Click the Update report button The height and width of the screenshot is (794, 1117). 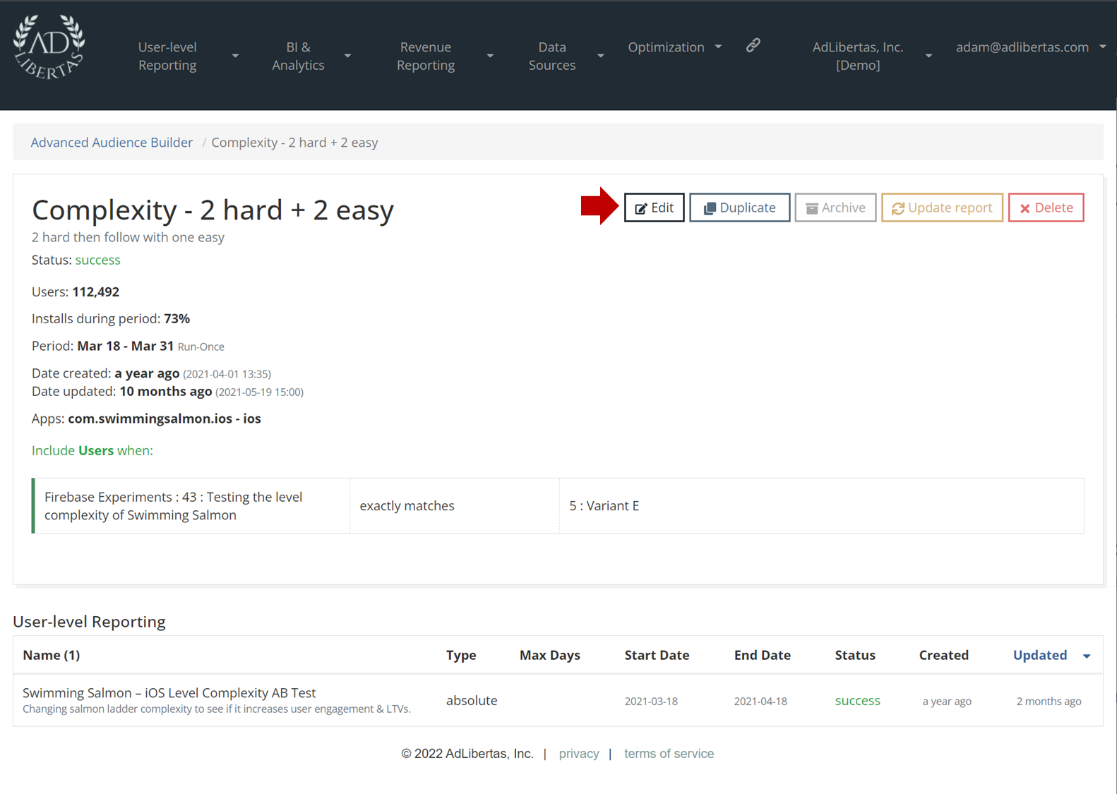(x=942, y=207)
